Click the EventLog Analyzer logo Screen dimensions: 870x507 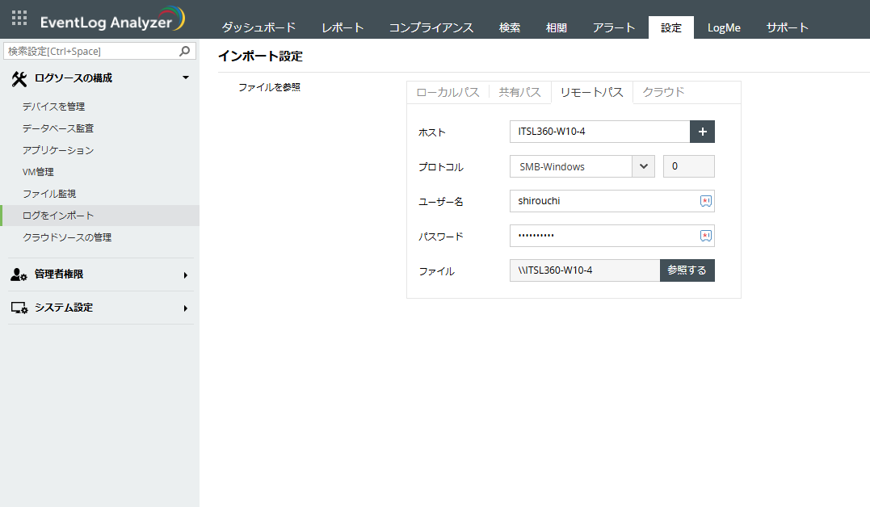tap(113, 20)
